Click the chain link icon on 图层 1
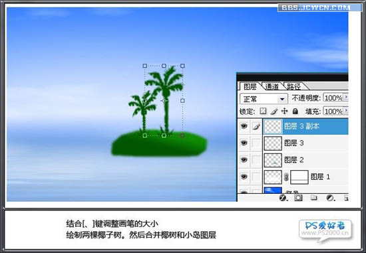The height and width of the screenshot is (253, 366). [286, 177]
